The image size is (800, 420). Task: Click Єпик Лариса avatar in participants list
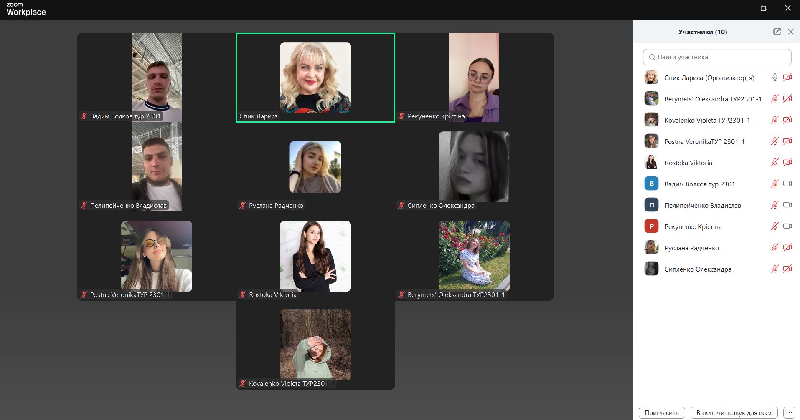tap(651, 77)
